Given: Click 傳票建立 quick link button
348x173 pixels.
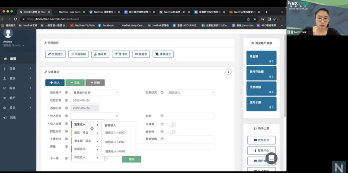Looking at the screenshot, I should [x=163, y=54].
